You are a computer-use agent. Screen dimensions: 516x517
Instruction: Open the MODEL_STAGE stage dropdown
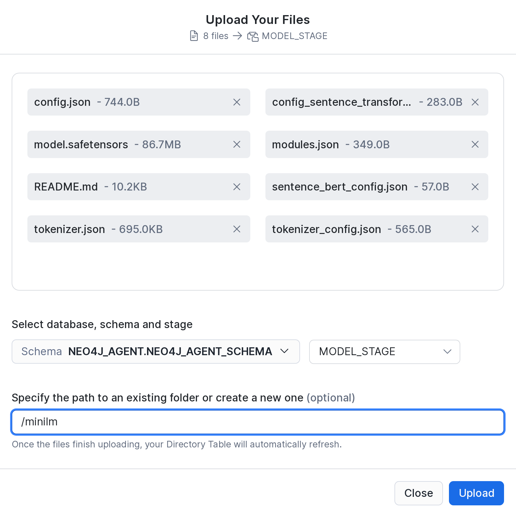click(384, 352)
